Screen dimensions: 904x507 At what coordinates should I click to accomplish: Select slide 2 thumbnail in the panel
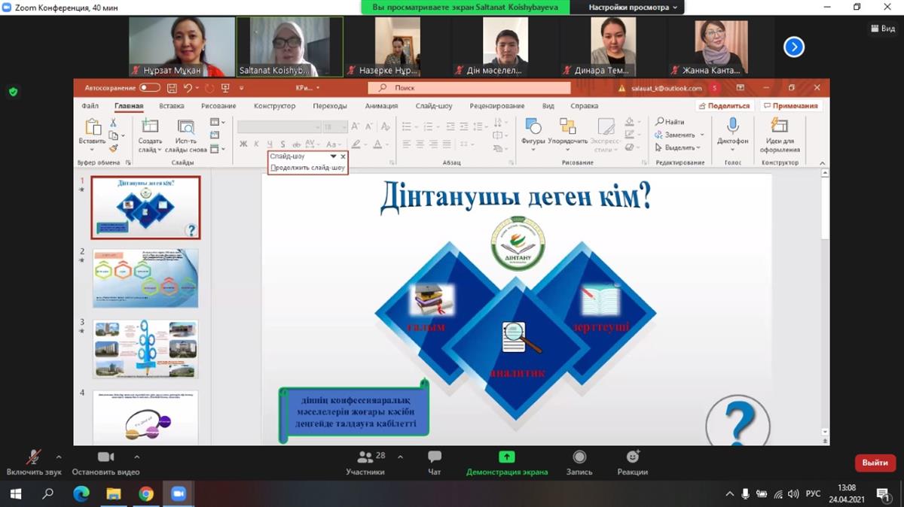[145, 278]
